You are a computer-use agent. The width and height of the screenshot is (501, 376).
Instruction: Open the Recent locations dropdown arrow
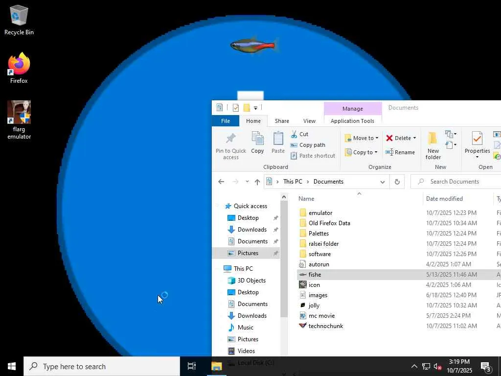pyautogui.click(x=247, y=182)
